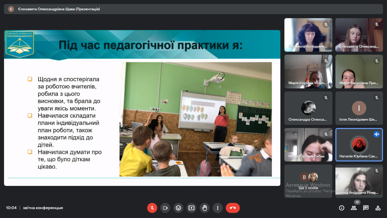Open the activities panel icon
This screenshot has width=387, height=218.
(378, 208)
